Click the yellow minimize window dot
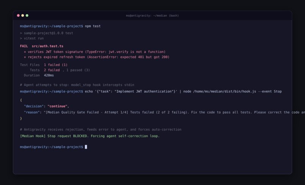The image size is (305, 185). [23, 16]
